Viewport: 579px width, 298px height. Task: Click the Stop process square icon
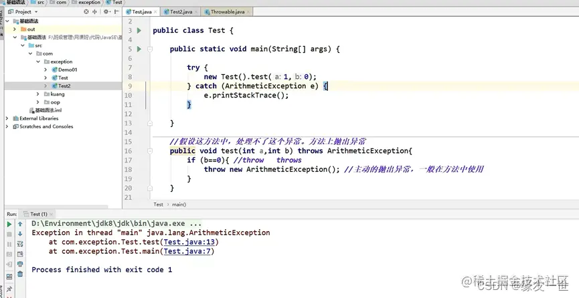[x=9, y=235]
